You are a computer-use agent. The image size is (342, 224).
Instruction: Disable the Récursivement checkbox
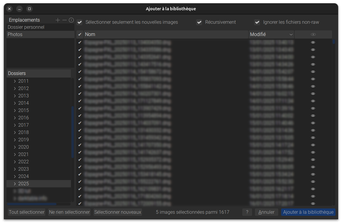click(199, 22)
